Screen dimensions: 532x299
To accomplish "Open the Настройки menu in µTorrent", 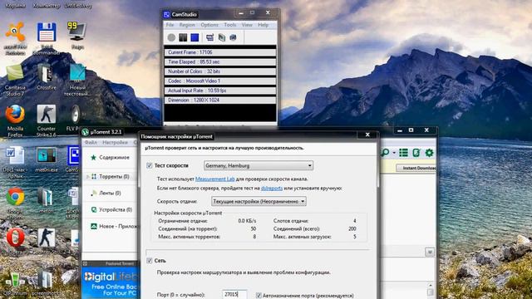I will 115,142.
